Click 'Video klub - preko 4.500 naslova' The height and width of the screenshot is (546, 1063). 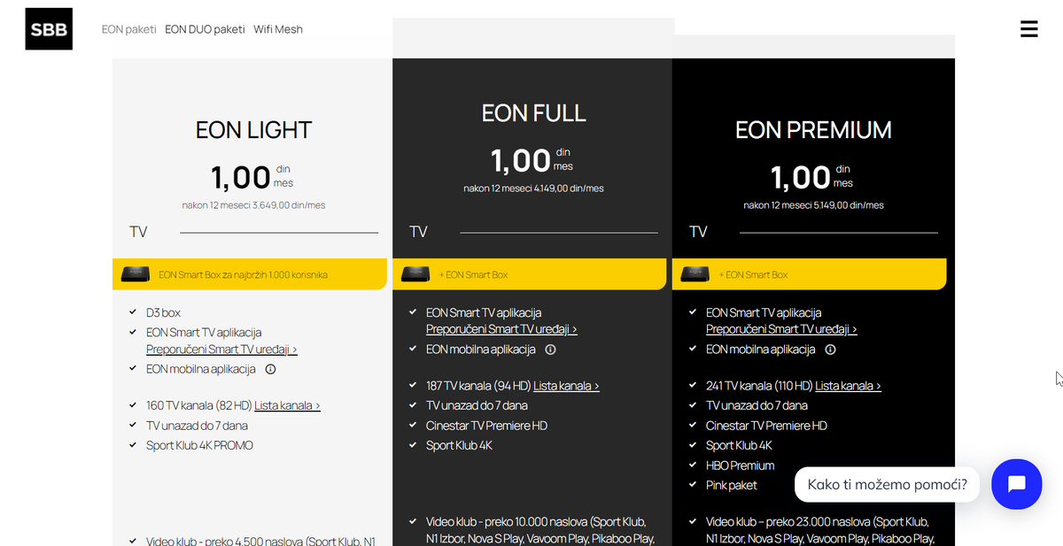pyautogui.click(x=226, y=541)
